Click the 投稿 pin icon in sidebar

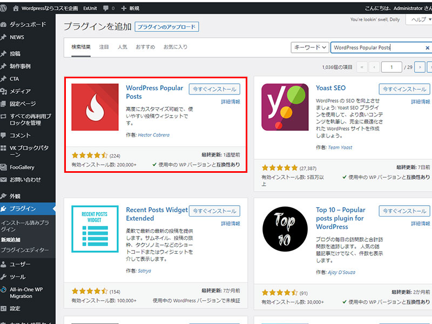[x=3, y=53]
